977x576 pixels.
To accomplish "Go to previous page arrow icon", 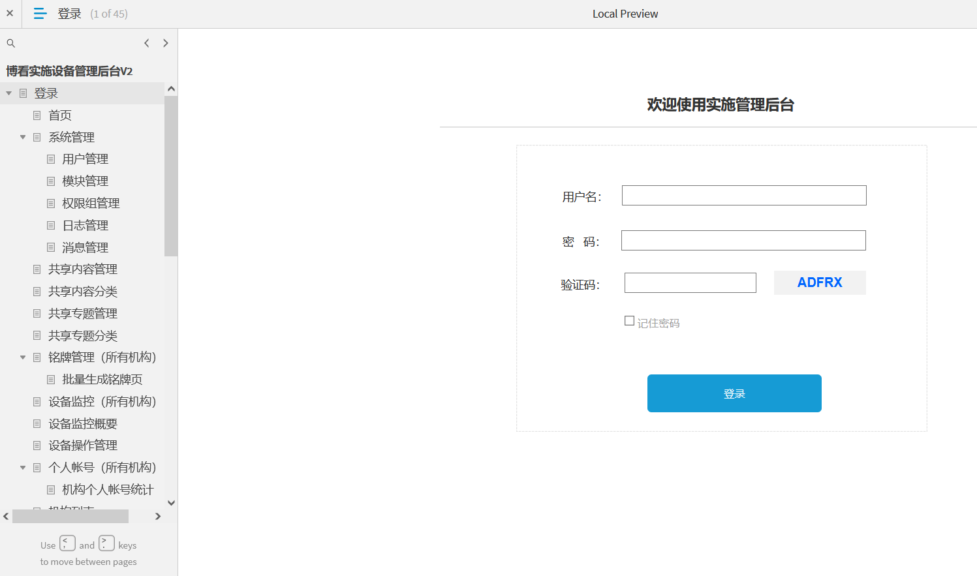I will tap(147, 43).
